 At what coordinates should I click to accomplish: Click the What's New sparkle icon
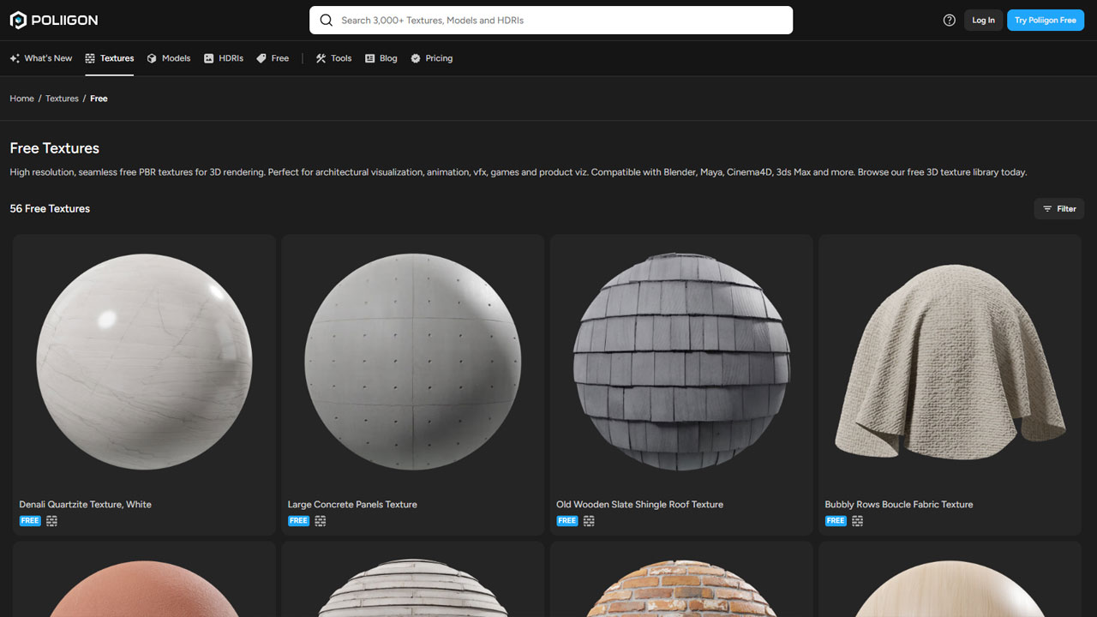pyautogui.click(x=15, y=58)
